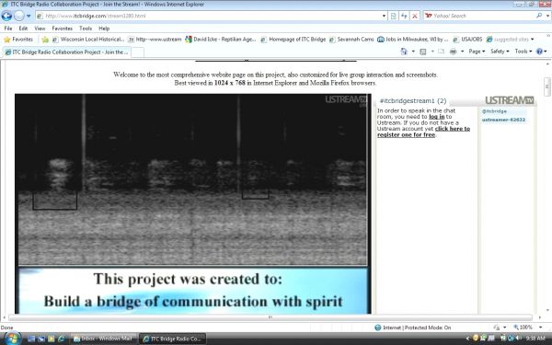Open the Favorites menu
This screenshot has width=552, height=345.
(x=62, y=29)
